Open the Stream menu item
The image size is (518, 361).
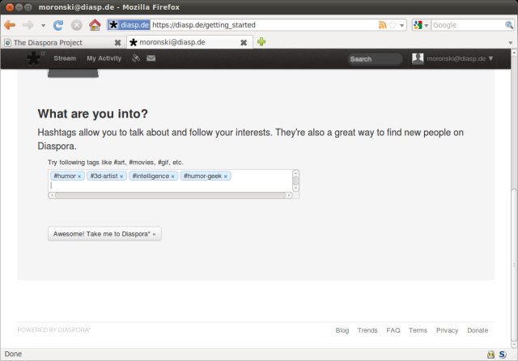pyautogui.click(x=65, y=58)
